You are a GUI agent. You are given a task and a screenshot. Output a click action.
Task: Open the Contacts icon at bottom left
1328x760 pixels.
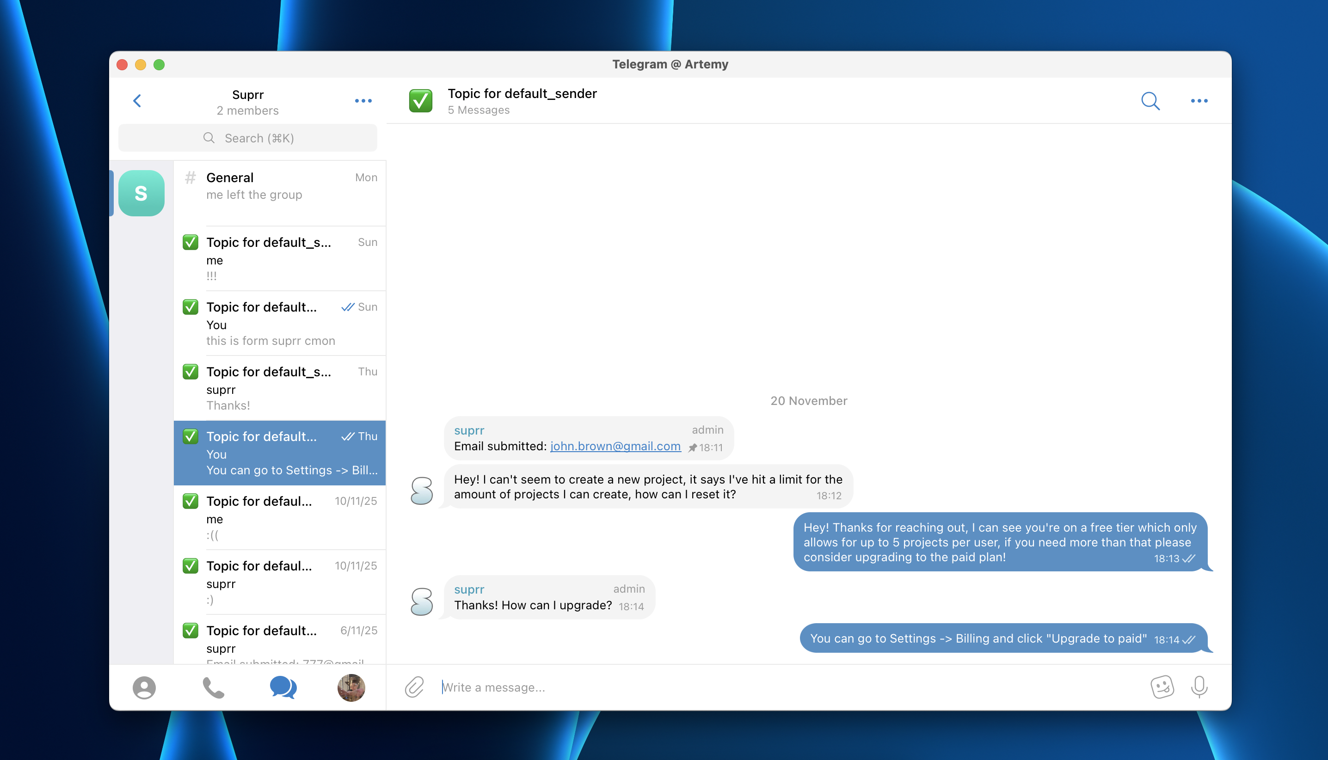click(144, 687)
